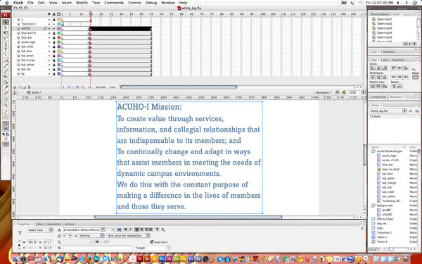Select the Pen tool

coord(6,44)
